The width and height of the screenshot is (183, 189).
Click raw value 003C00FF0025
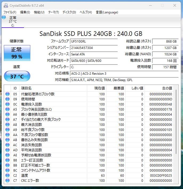click(161, 176)
